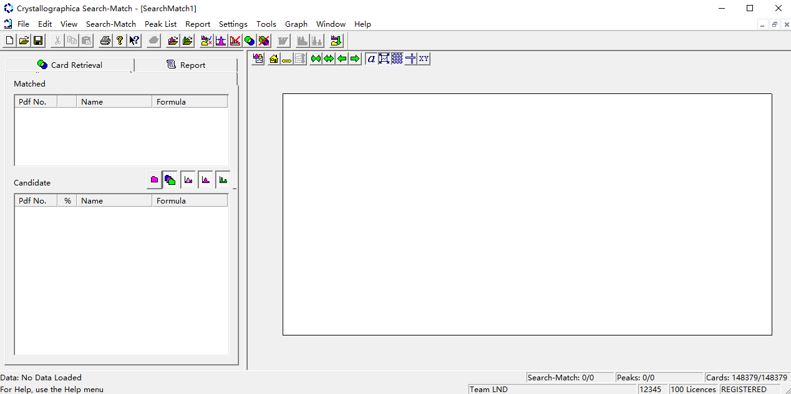Screen dimensions: 791x394
Task: Click the print icon in the toolbar
Action: [x=105, y=41]
